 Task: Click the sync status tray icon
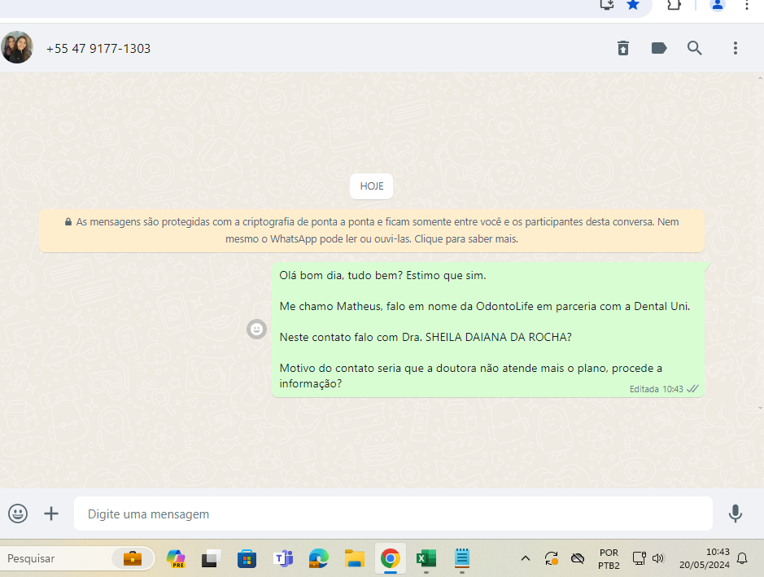551,558
